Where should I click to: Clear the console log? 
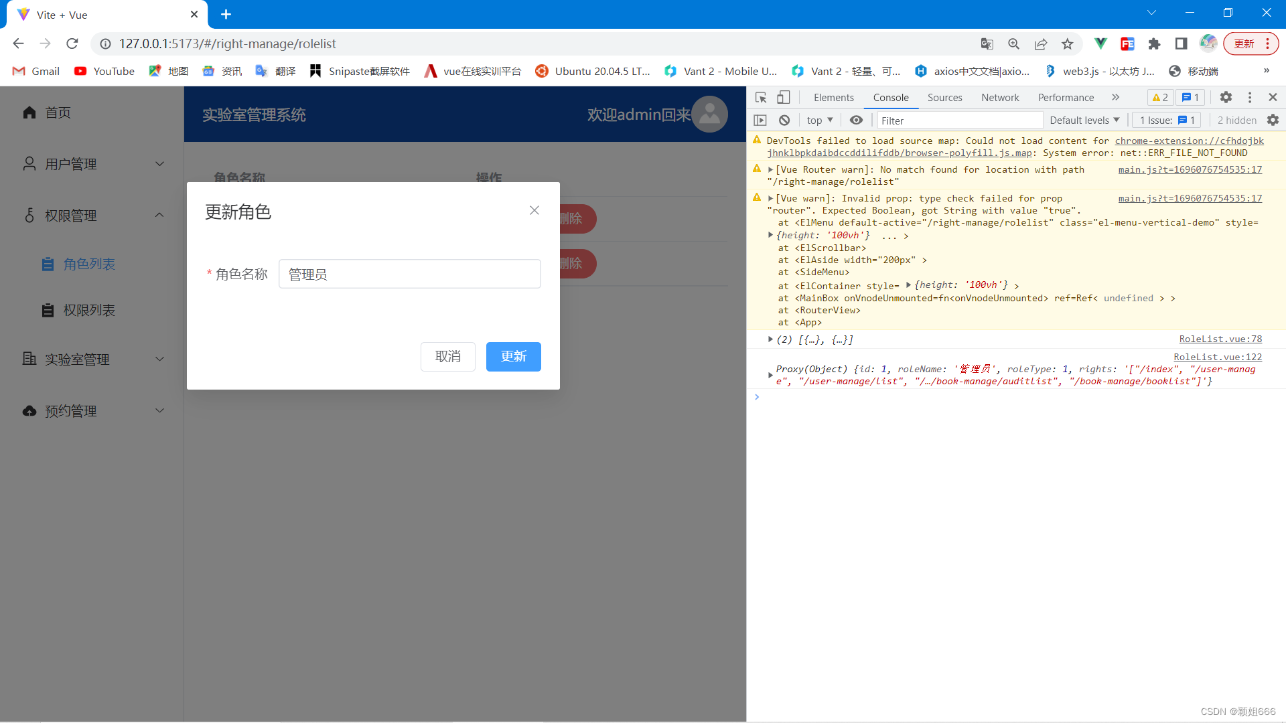[x=784, y=120]
